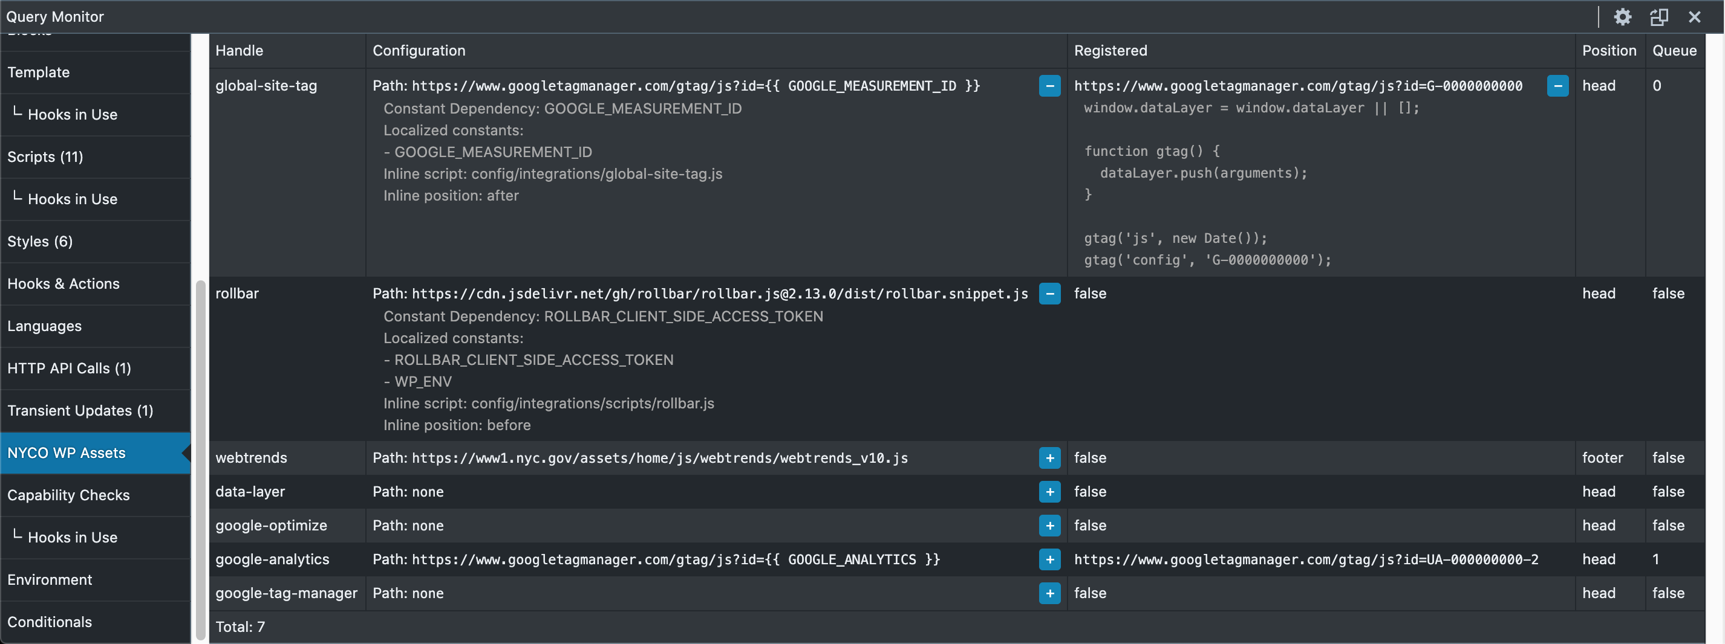1725x644 pixels.
Task: Collapse global-site-tag configuration details
Action: click(1049, 86)
